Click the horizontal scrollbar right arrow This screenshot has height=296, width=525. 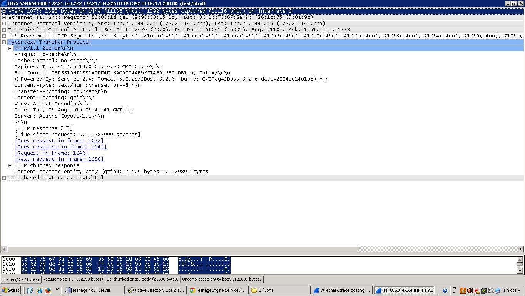(521, 249)
